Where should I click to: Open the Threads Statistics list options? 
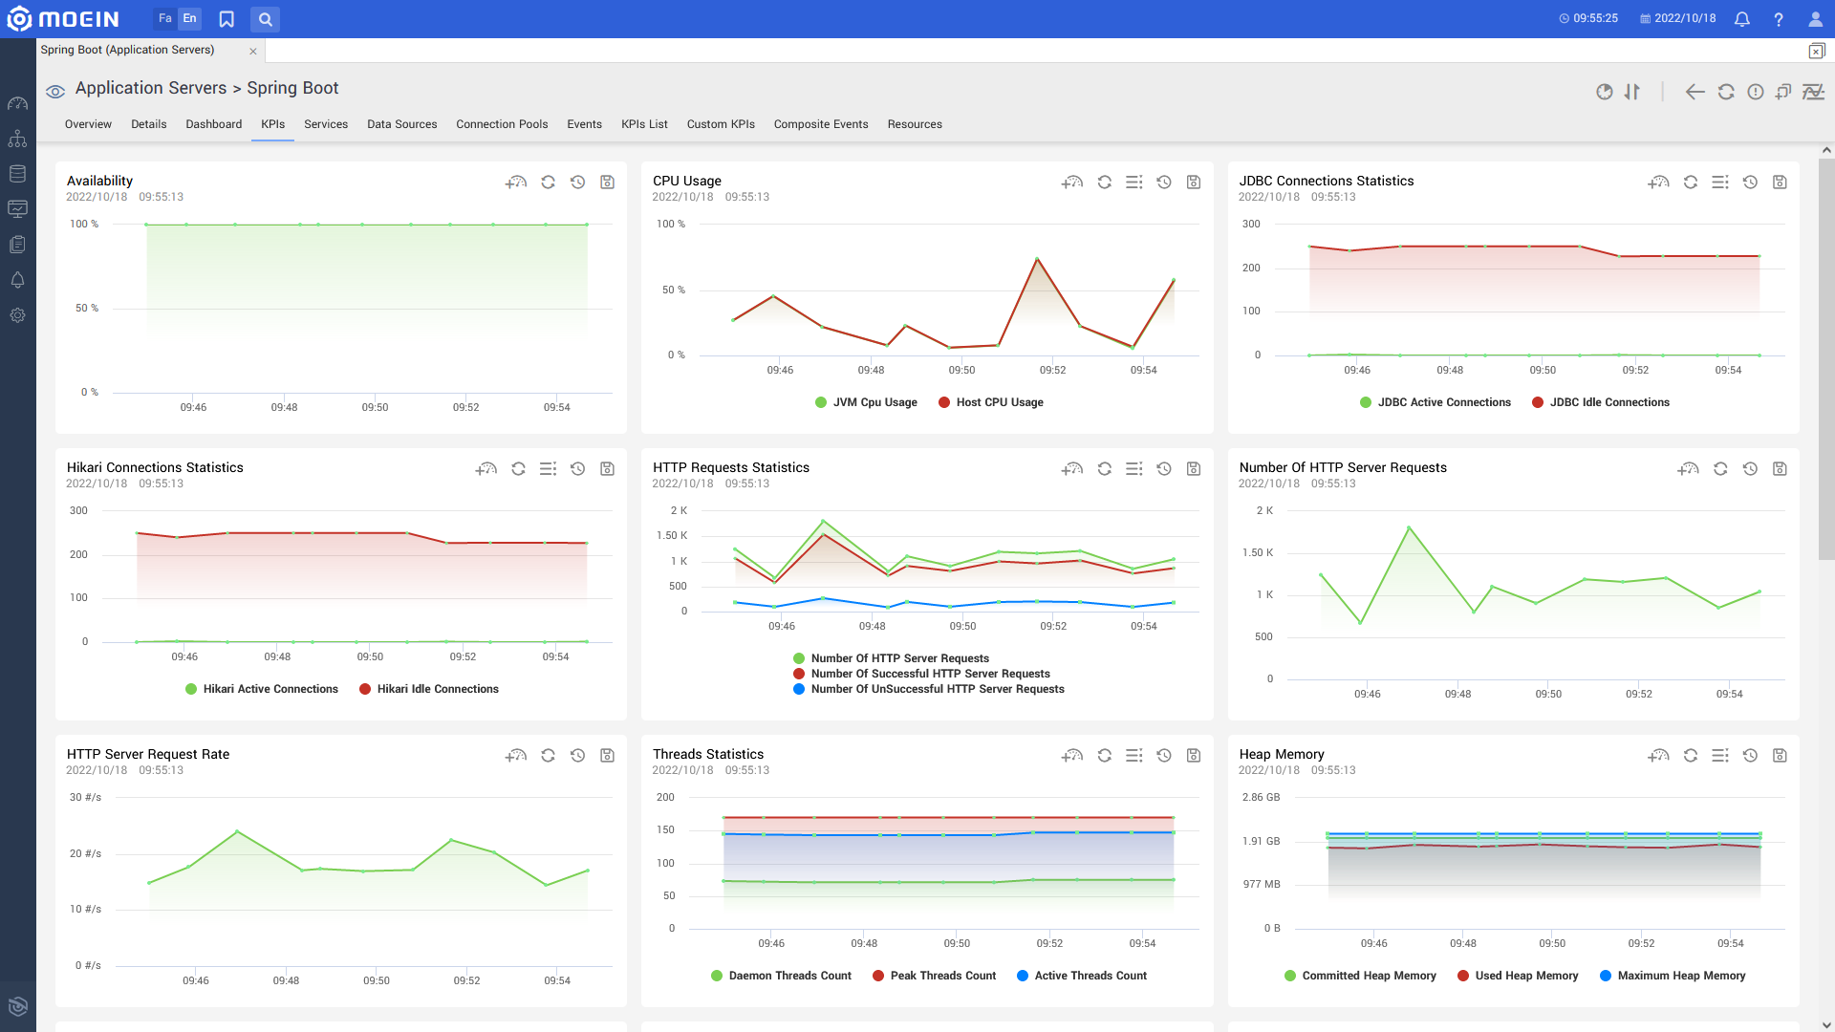(x=1134, y=755)
